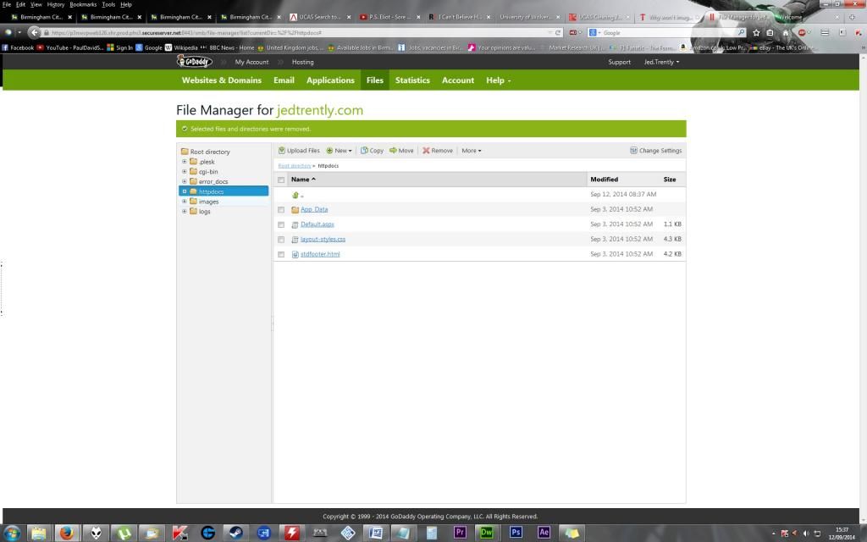
Task: Check the box for layout-styles.css
Action: click(281, 240)
